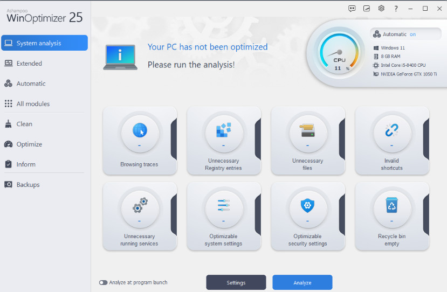Click the Browsing traces globe icon
Viewport: 447px width, 292px height.
click(140, 130)
